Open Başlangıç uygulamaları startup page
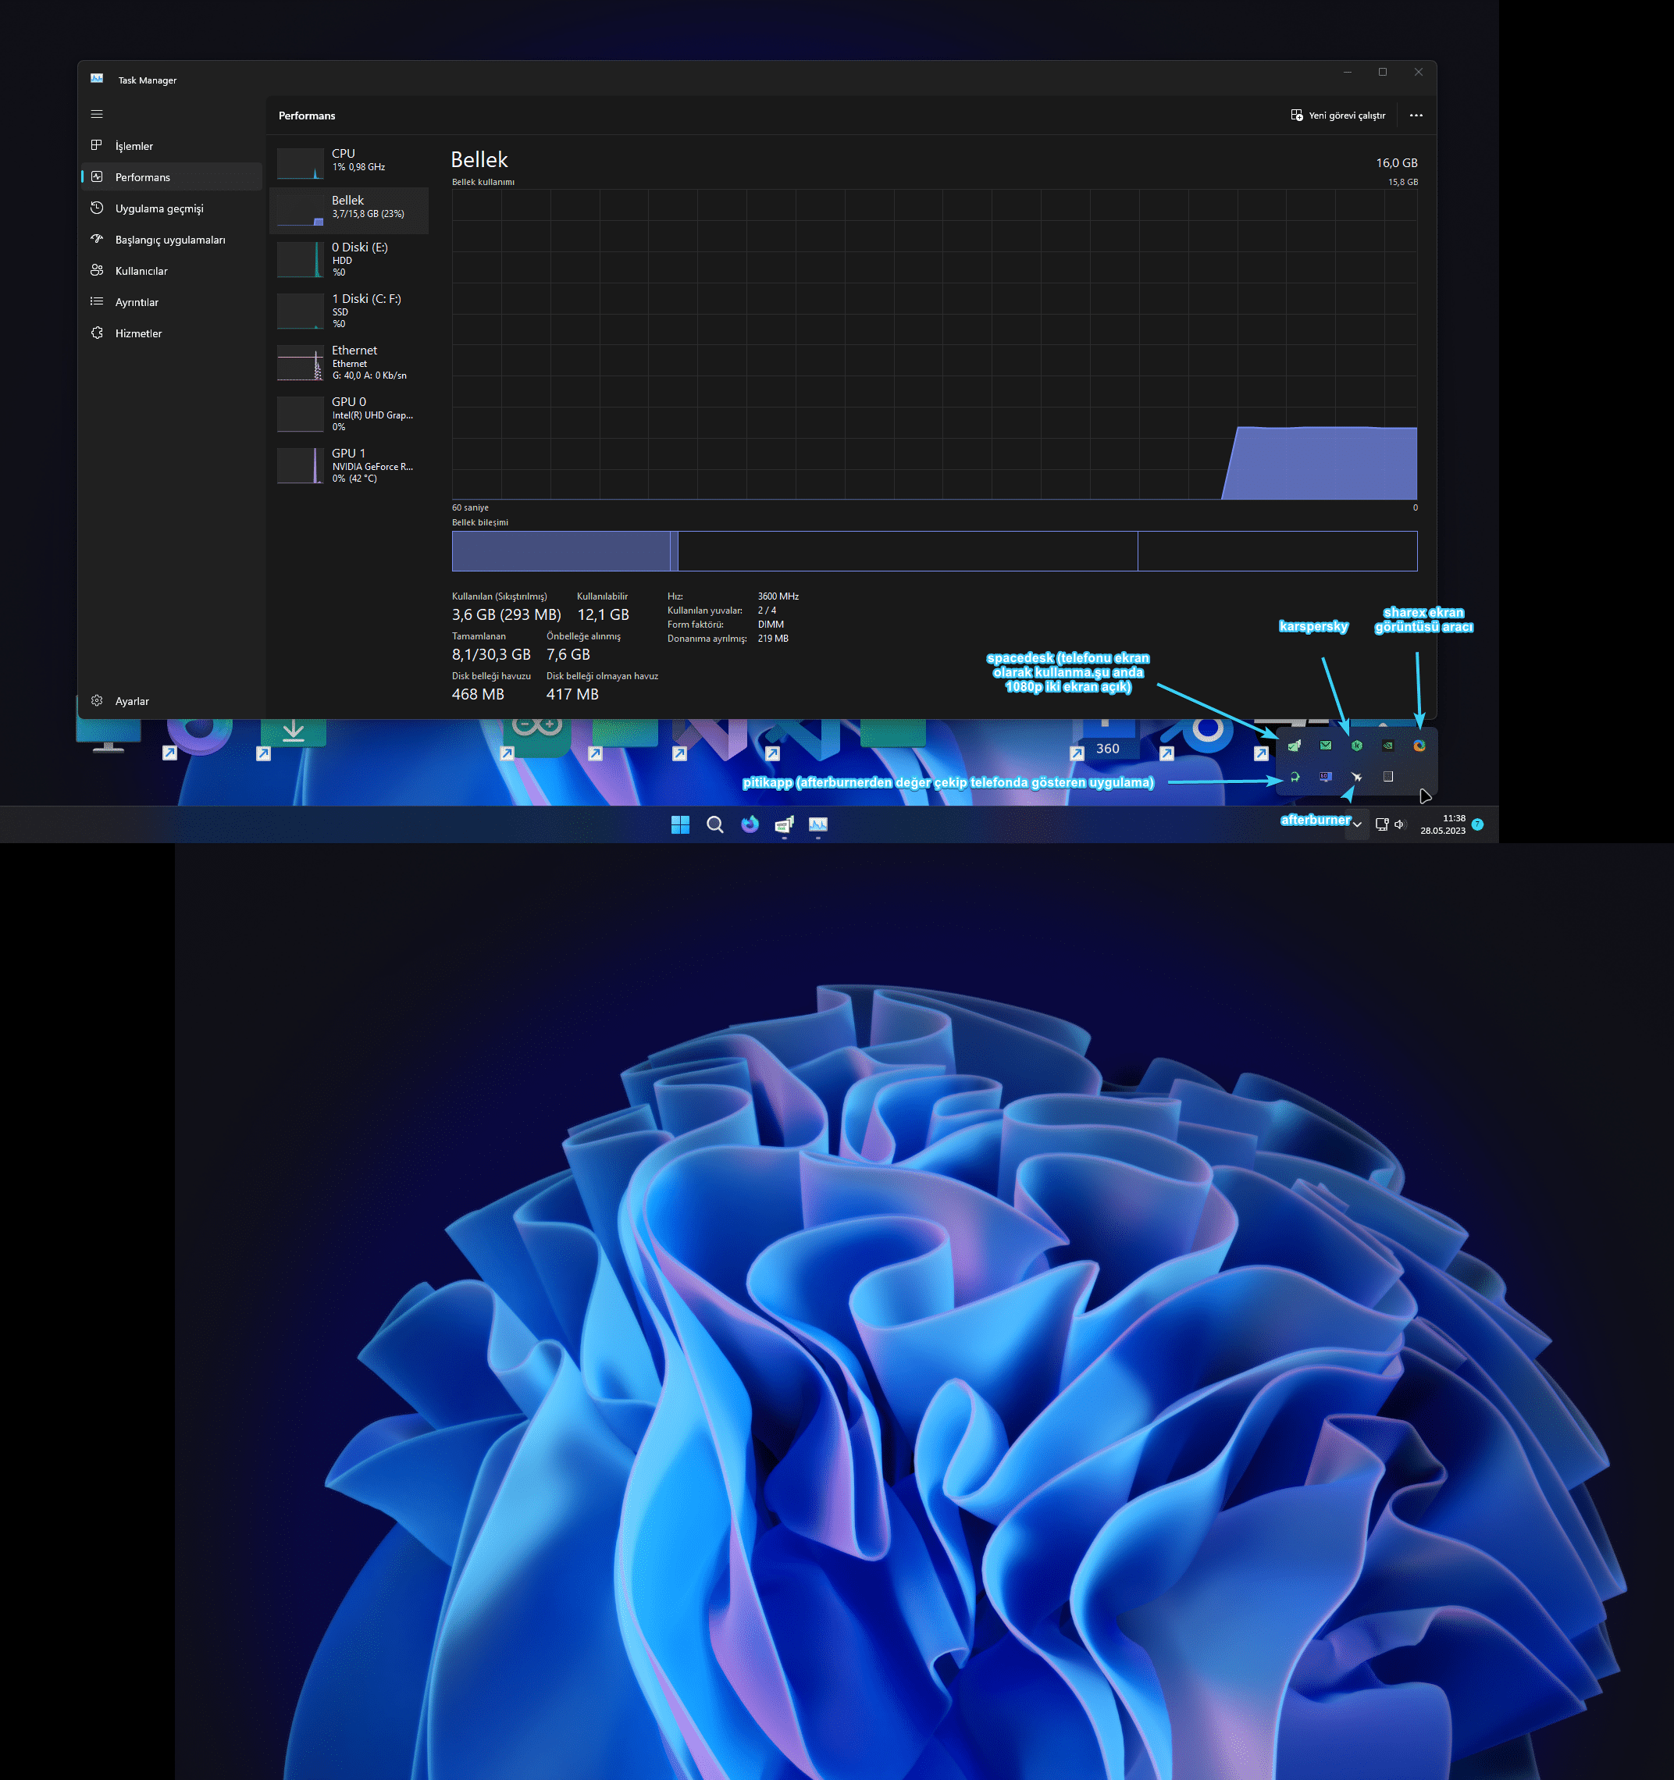The width and height of the screenshot is (1674, 1780). (x=169, y=240)
